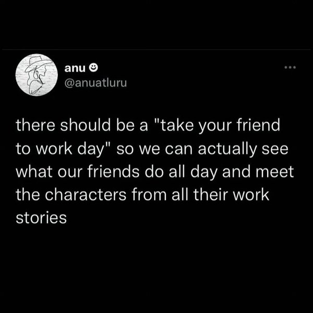The width and height of the screenshot is (313, 313).
Task: Click "there should be a" opening words
Action: coord(82,125)
